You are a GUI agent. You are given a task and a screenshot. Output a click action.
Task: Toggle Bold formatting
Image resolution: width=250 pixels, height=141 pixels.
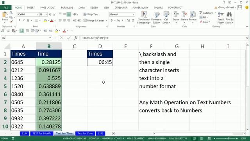click(x=20, y=20)
